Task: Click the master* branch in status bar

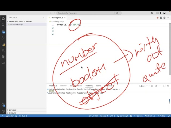Action: [x=11, y=116]
